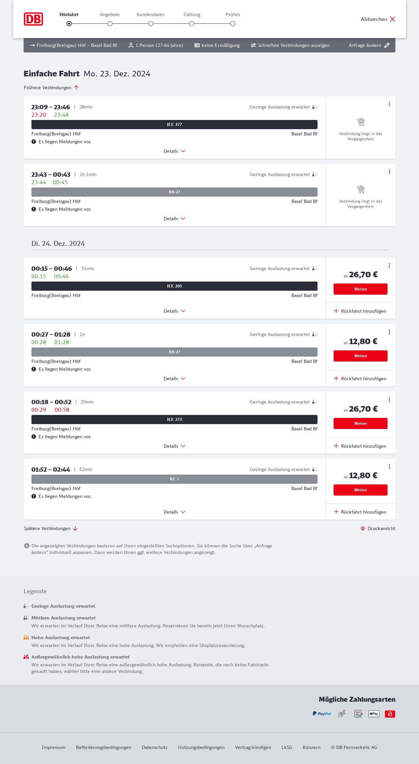Viewport: 419px width, 764px height.
Task: Click the PayPal payment icon
Action: point(322,714)
